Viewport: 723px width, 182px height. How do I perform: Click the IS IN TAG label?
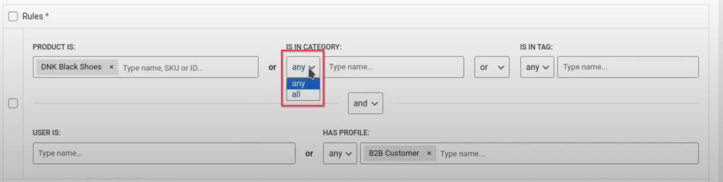point(536,47)
